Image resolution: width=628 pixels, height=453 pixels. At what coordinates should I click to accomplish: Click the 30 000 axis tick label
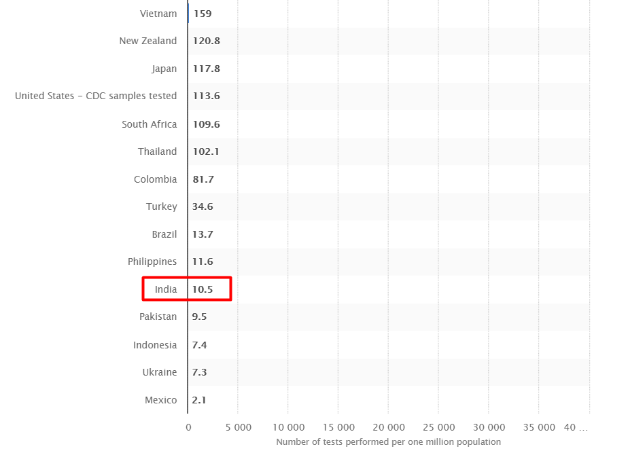click(x=489, y=428)
